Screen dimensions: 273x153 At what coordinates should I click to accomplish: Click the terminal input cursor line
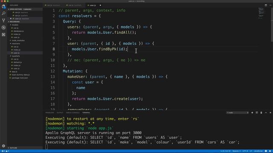[46, 147]
